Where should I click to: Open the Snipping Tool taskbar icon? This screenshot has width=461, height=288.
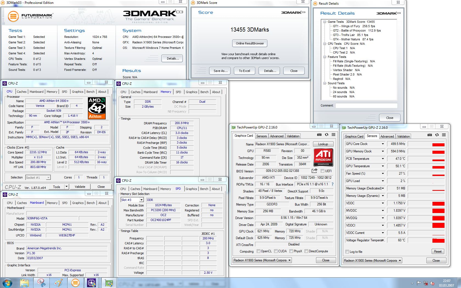pyautogui.click(x=41, y=283)
